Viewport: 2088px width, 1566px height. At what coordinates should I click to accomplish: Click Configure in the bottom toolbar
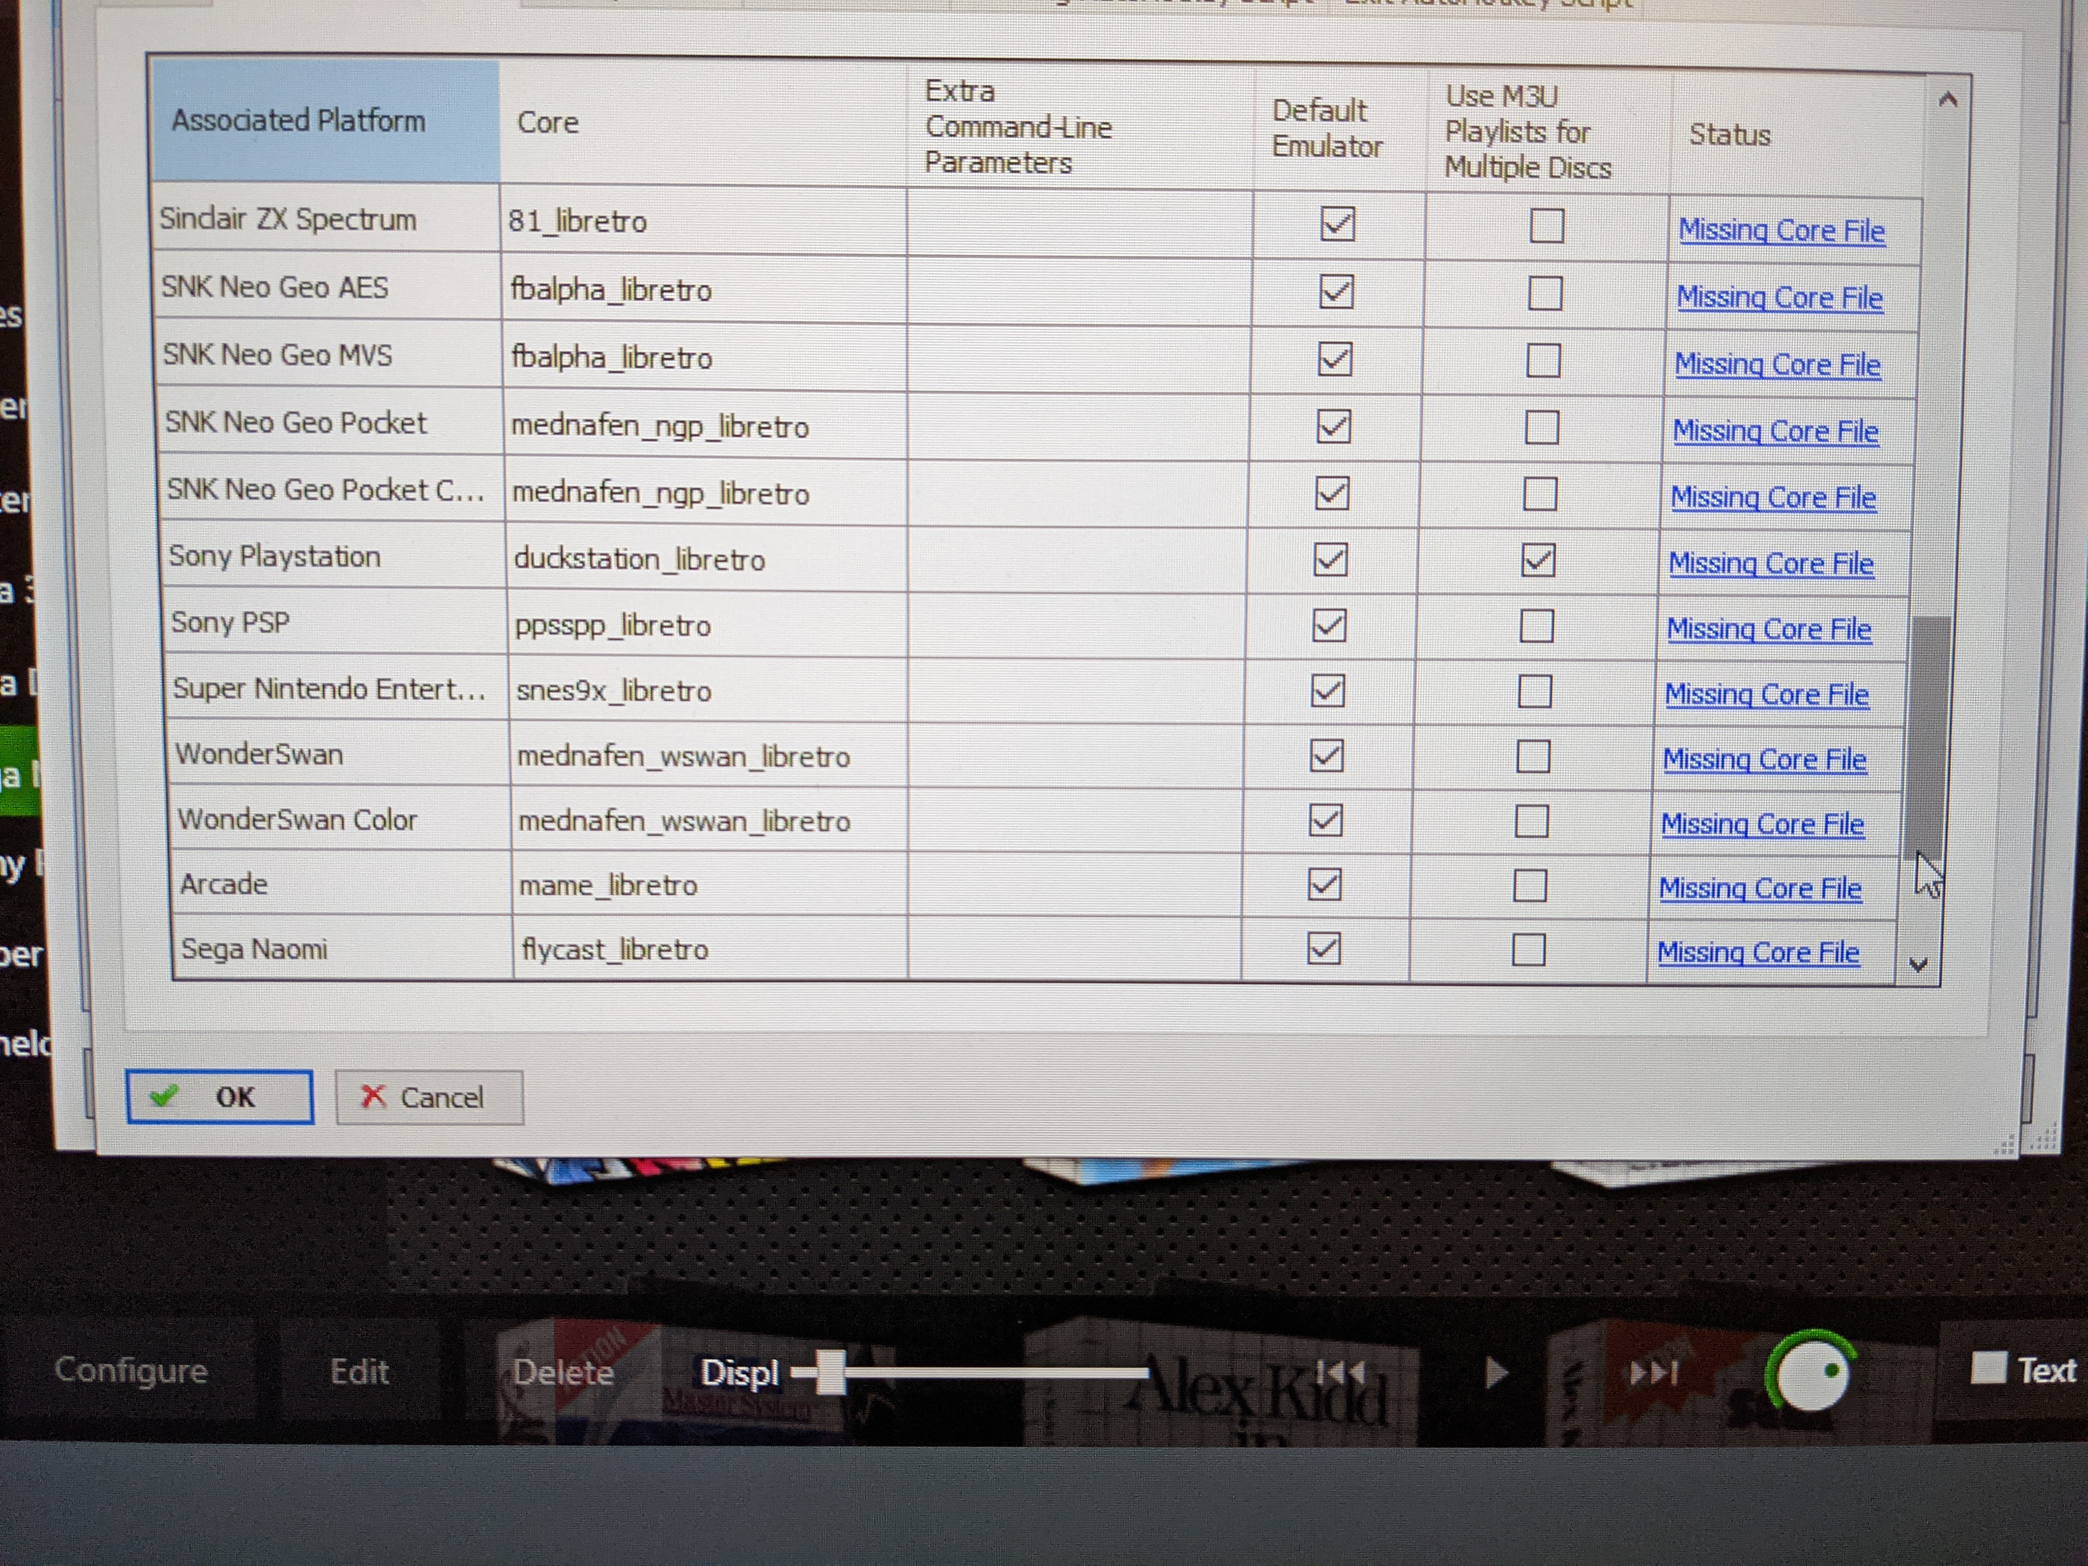click(x=131, y=1370)
